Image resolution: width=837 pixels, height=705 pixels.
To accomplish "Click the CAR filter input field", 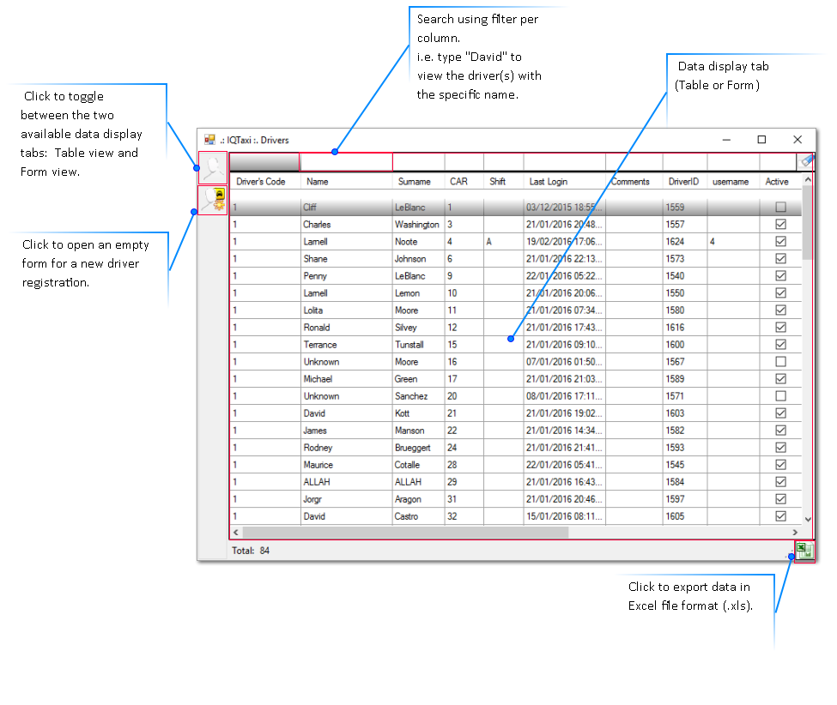I will coord(464,161).
